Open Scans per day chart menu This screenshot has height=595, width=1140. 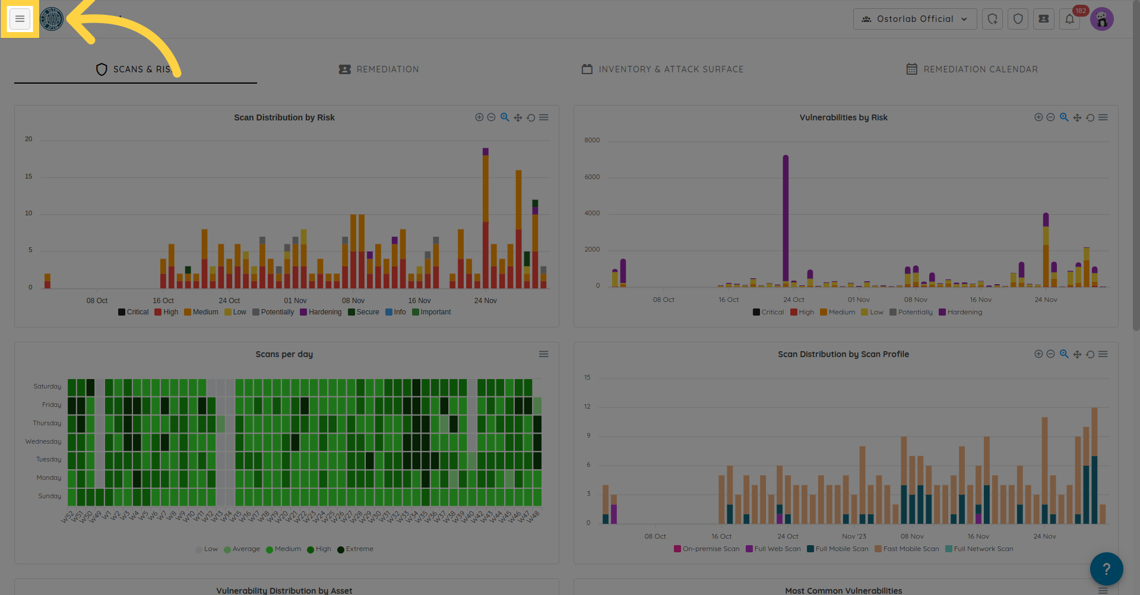click(543, 354)
